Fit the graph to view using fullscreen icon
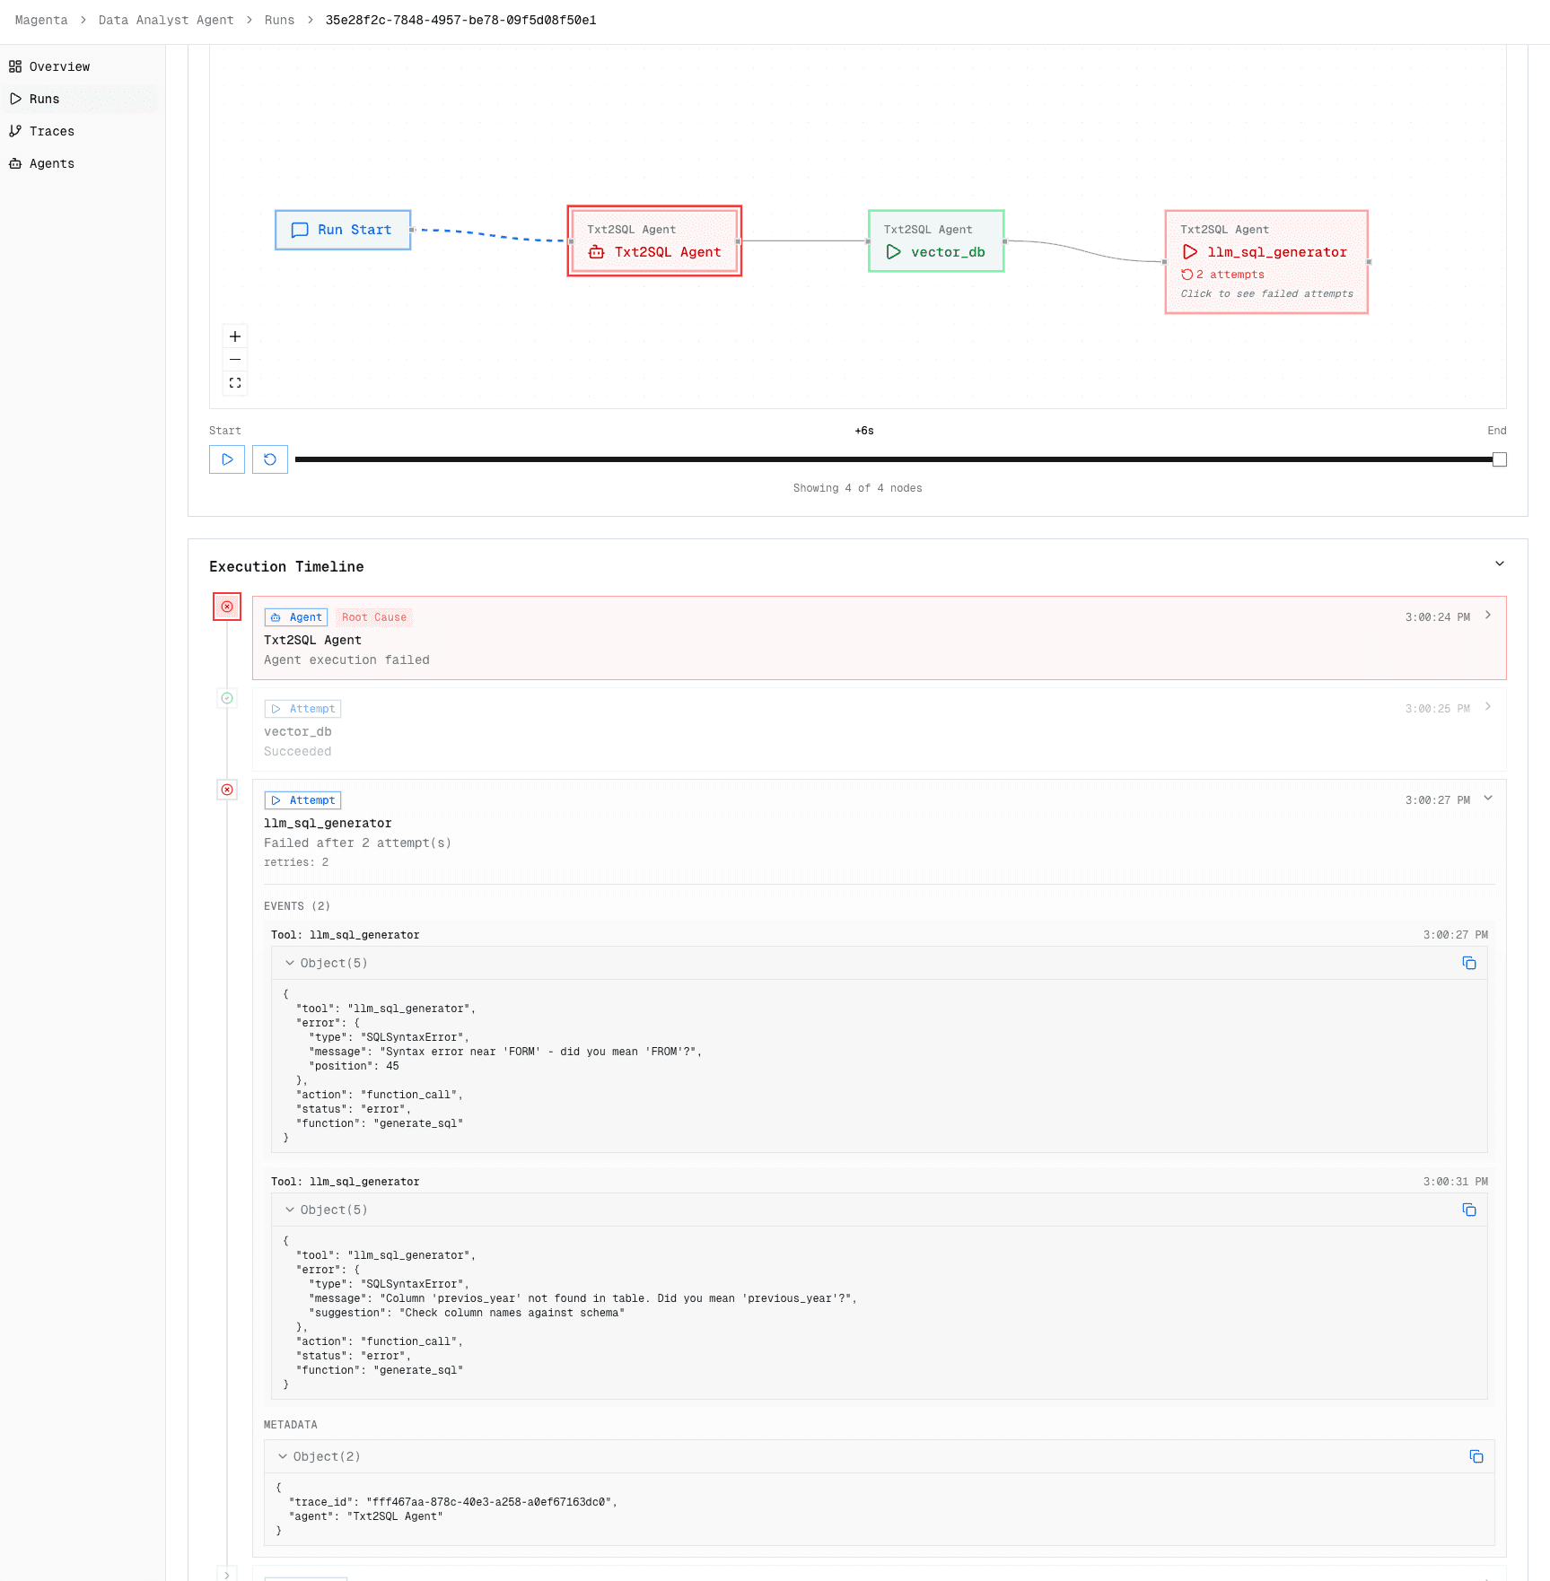The image size is (1550, 1581). [x=235, y=383]
